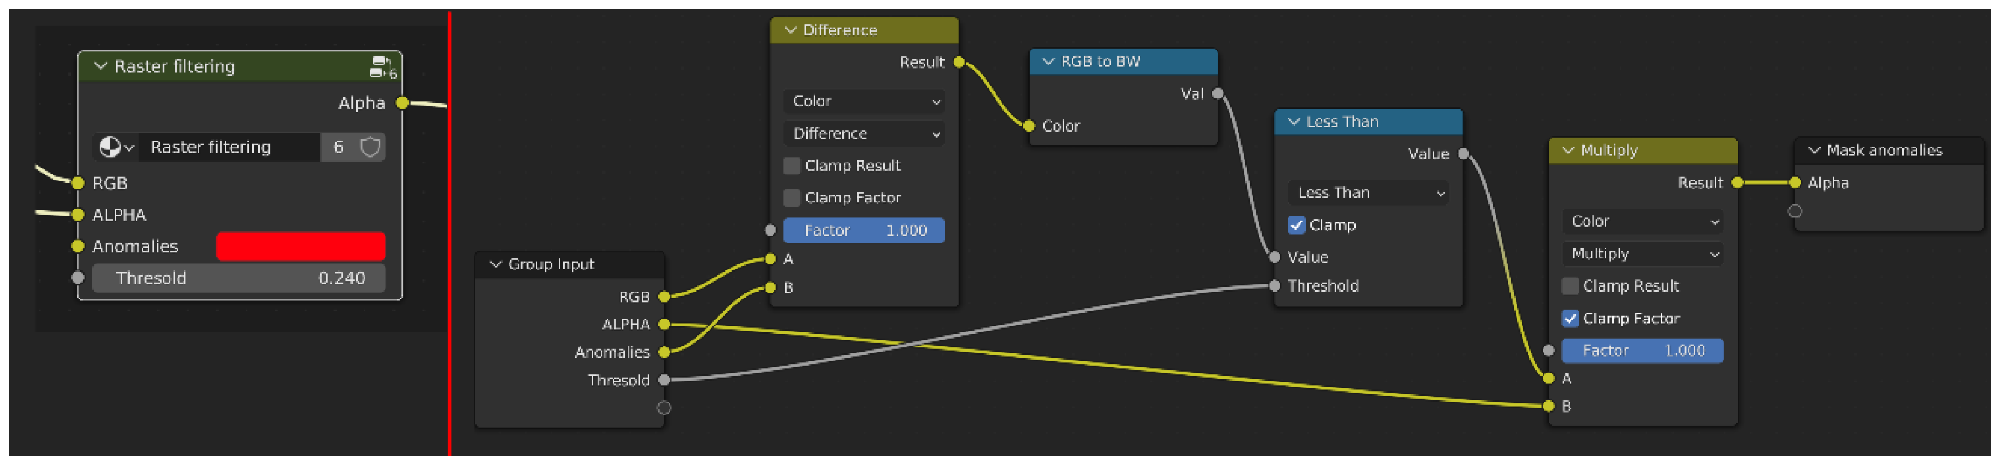Image resolution: width=2001 pixels, height=463 pixels.
Task: Click the Result output socket on Difference node
Action: click(959, 62)
